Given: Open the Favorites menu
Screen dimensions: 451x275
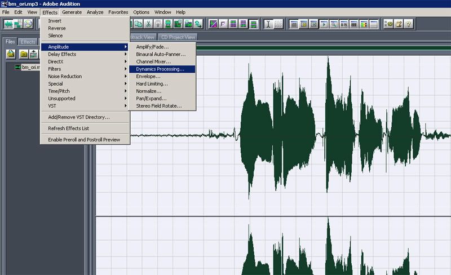Looking at the screenshot, I should 118,12.
